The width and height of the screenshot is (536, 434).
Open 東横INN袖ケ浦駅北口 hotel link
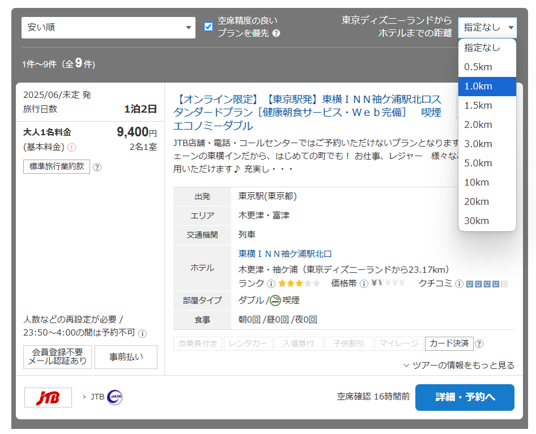(285, 253)
